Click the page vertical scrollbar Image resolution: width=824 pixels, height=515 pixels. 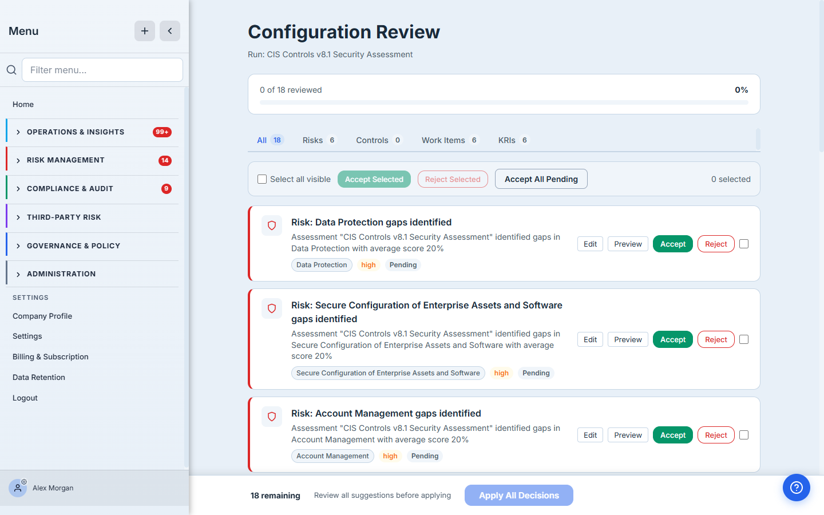pos(822,77)
